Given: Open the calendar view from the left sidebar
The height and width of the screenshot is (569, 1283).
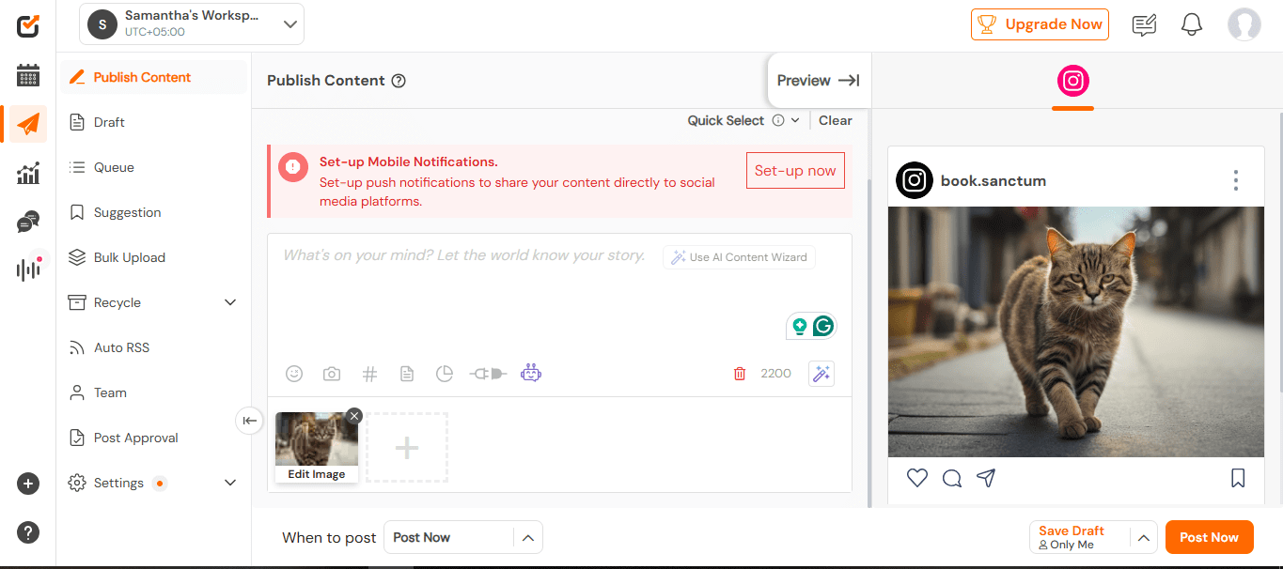Looking at the screenshot, I should pos(27,75).
